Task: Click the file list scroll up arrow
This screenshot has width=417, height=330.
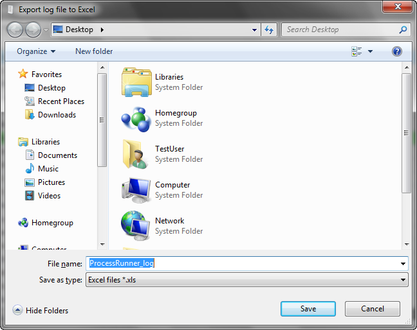Action: pyautogui.click(x=406, y=67)
